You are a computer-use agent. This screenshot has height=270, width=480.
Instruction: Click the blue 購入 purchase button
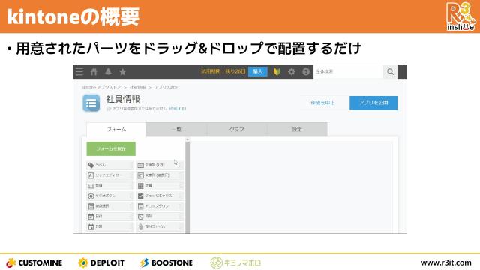tap(258, 71)
